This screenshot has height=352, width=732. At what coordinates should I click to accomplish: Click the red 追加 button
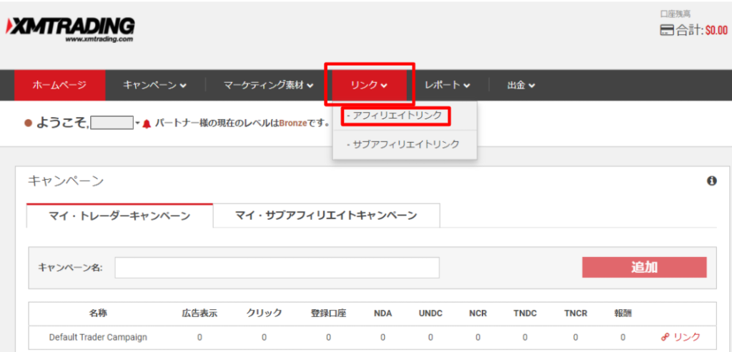tap(644, 268)
